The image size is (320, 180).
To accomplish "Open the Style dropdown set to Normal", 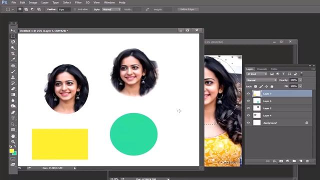I will point(111,9).
